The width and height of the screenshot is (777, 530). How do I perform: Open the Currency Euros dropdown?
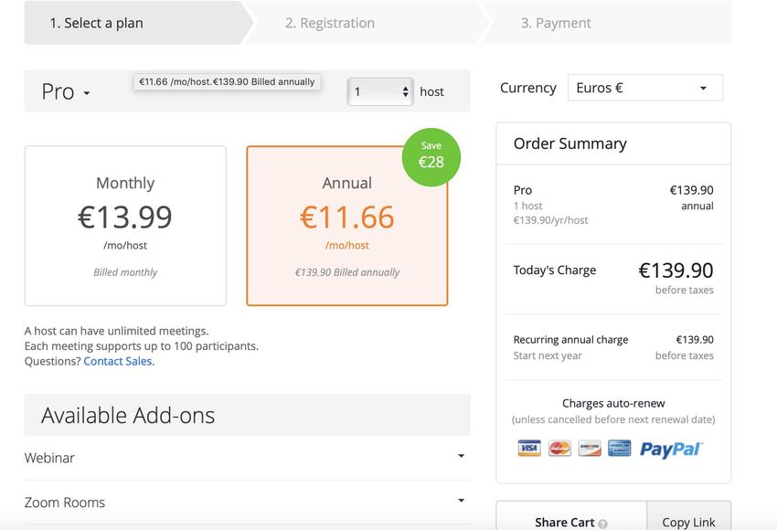645,88
